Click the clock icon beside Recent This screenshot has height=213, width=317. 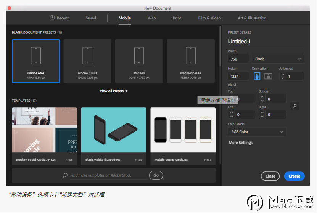[52, 18]
